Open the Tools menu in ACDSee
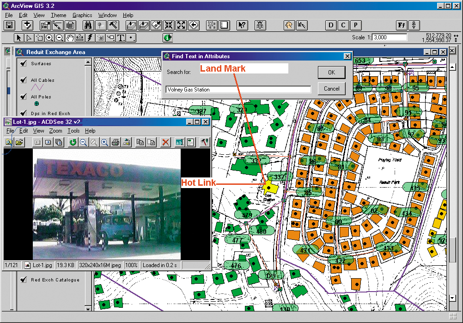This screenshot has height=323, width=463. [73, 131]
